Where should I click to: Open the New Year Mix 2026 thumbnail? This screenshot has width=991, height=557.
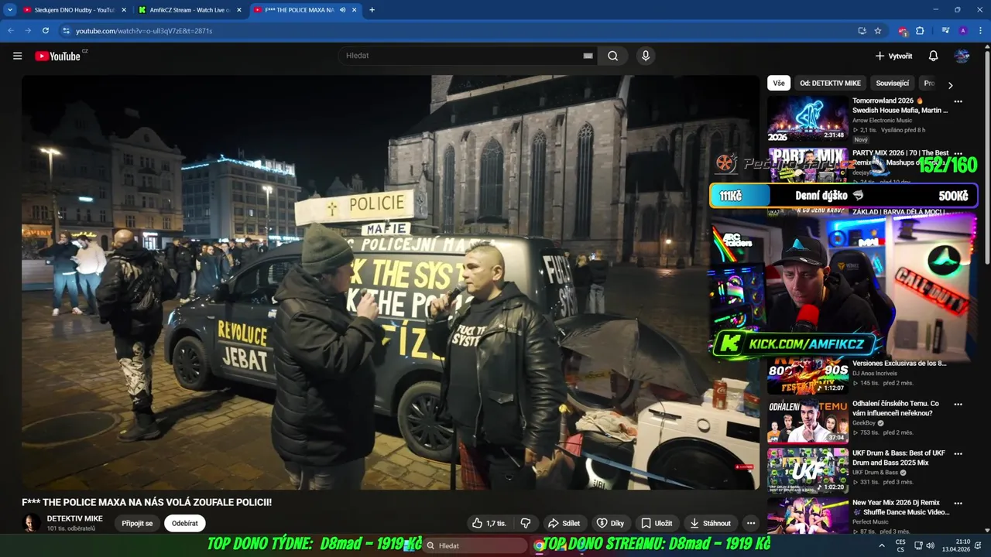808,515
